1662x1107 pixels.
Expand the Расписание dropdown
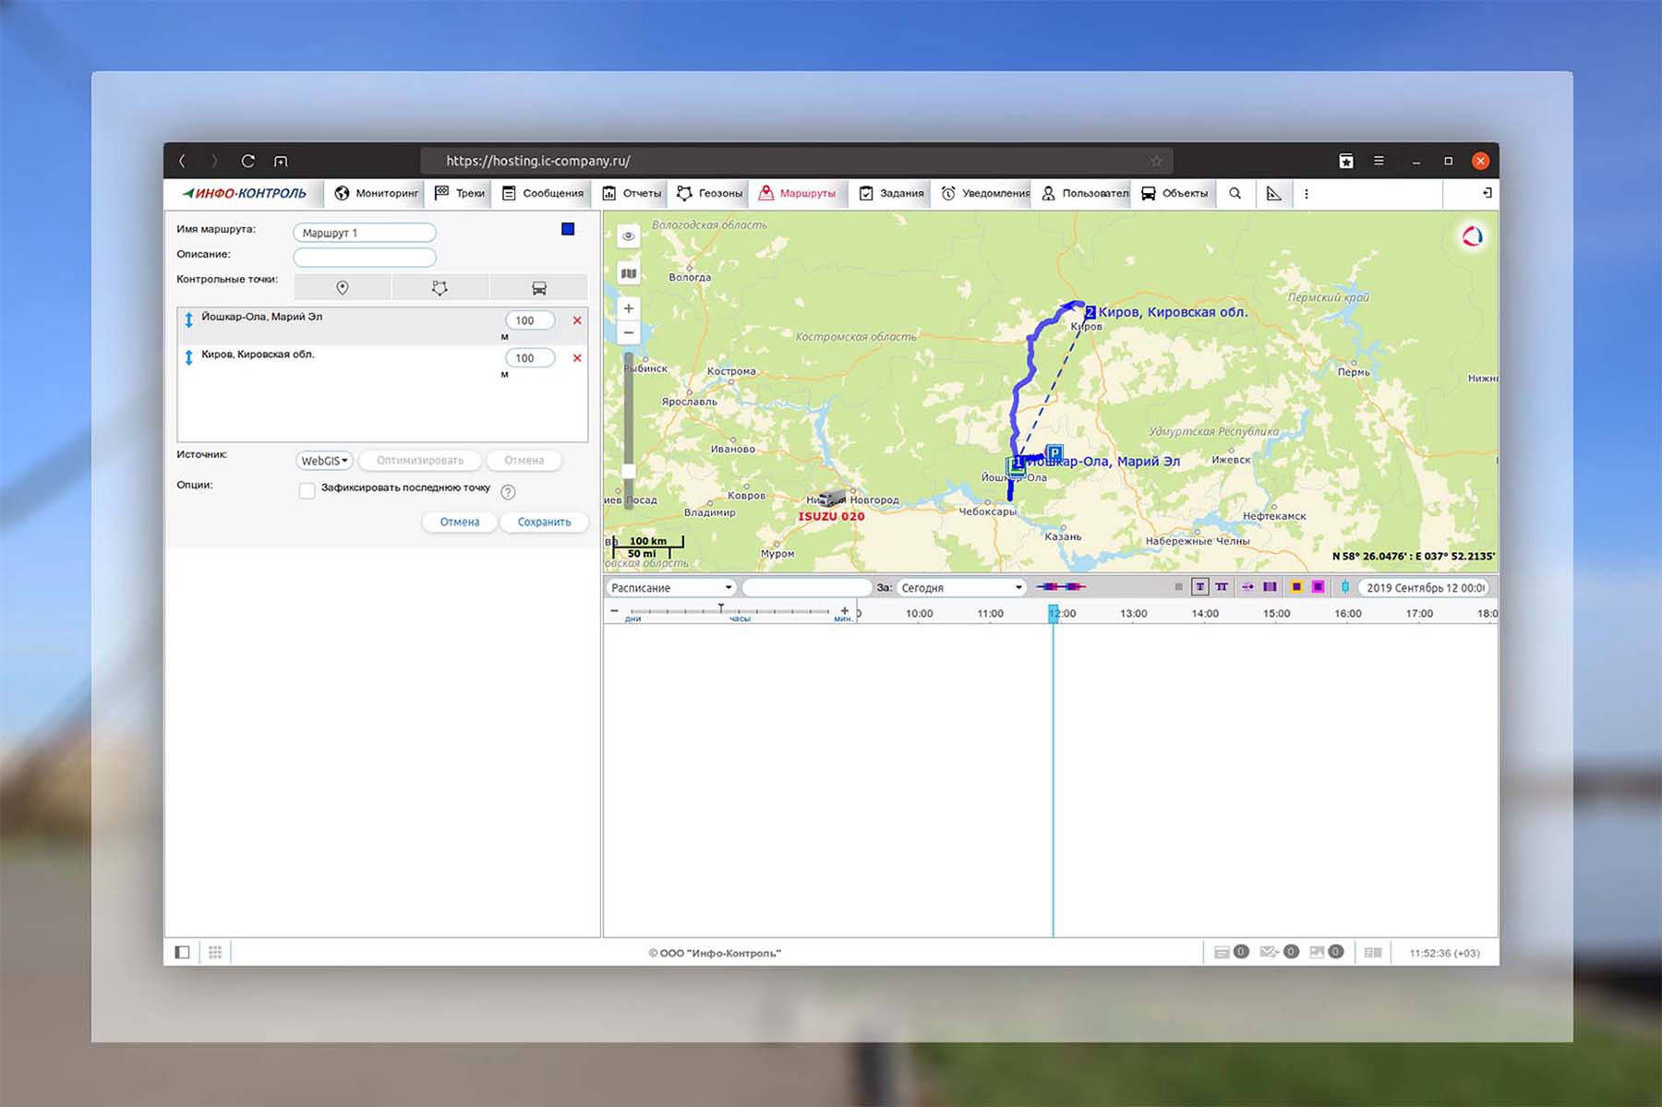pyautogui.click(x=671, y=588)
